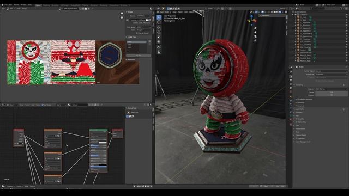This screenshot has width=349, height=196.
Task: Switch perspective/orthographic gizmo in viewport
Action: point(255,41)
